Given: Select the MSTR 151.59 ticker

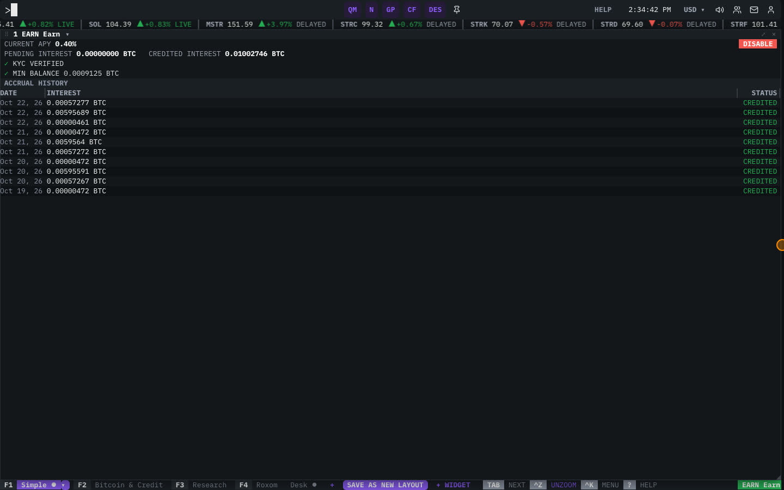Looking at the screenshot, I should tap(266, 24).
